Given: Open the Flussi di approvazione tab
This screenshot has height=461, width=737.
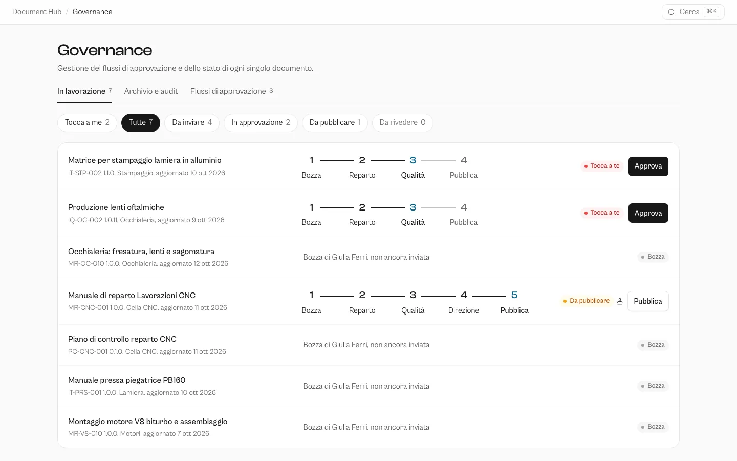Looking at the screenshot, I should coord(232,91).
